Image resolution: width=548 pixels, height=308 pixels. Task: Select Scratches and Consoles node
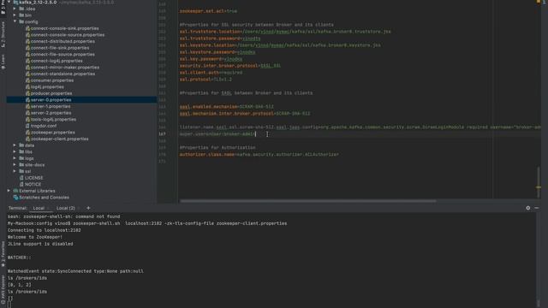44,198
